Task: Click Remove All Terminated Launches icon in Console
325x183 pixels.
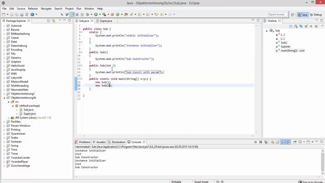Action: [x=266, y=142]
